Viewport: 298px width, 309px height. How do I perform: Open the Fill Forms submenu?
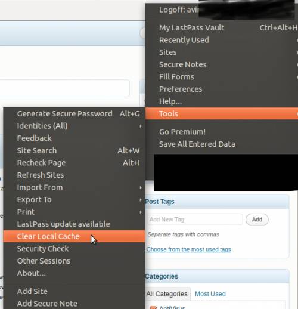click(x=222, y=77)
